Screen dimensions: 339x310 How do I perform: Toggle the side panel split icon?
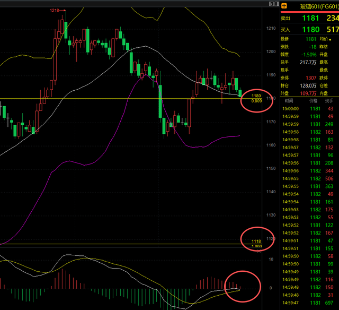point(276,4)
